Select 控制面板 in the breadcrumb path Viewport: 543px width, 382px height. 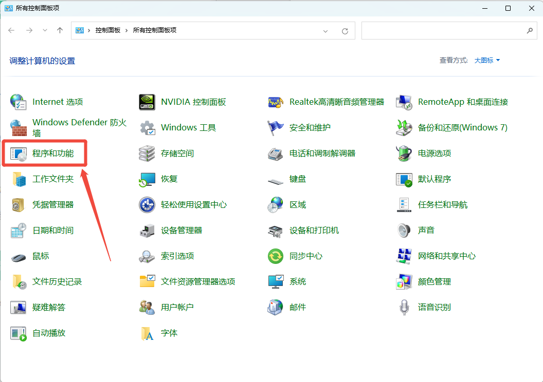click(107, 30)
